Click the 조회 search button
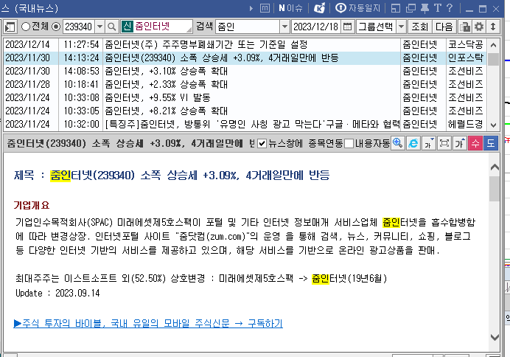Image resolution: width=510 pixels, height=357 pixels. pos(419,27)
